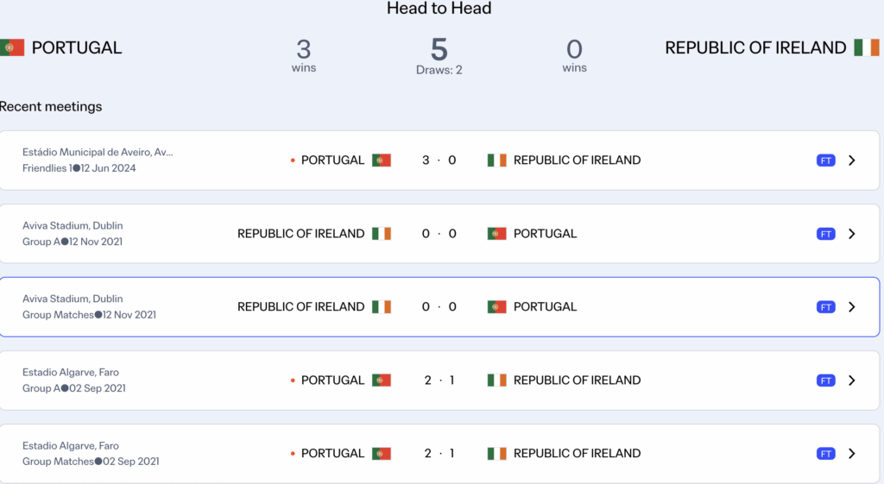Open the Estádio Municipal de Aveiro venue text
Image resolution: width=884 pixels, height=484 pixels.
(98, 152)
